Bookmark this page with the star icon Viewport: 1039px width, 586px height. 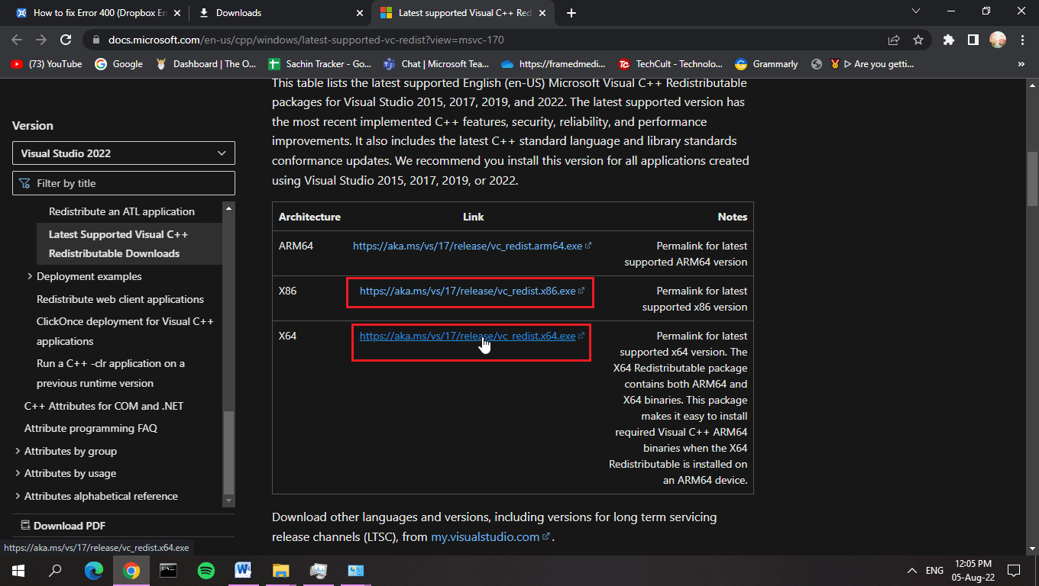(x=918, y=40)
